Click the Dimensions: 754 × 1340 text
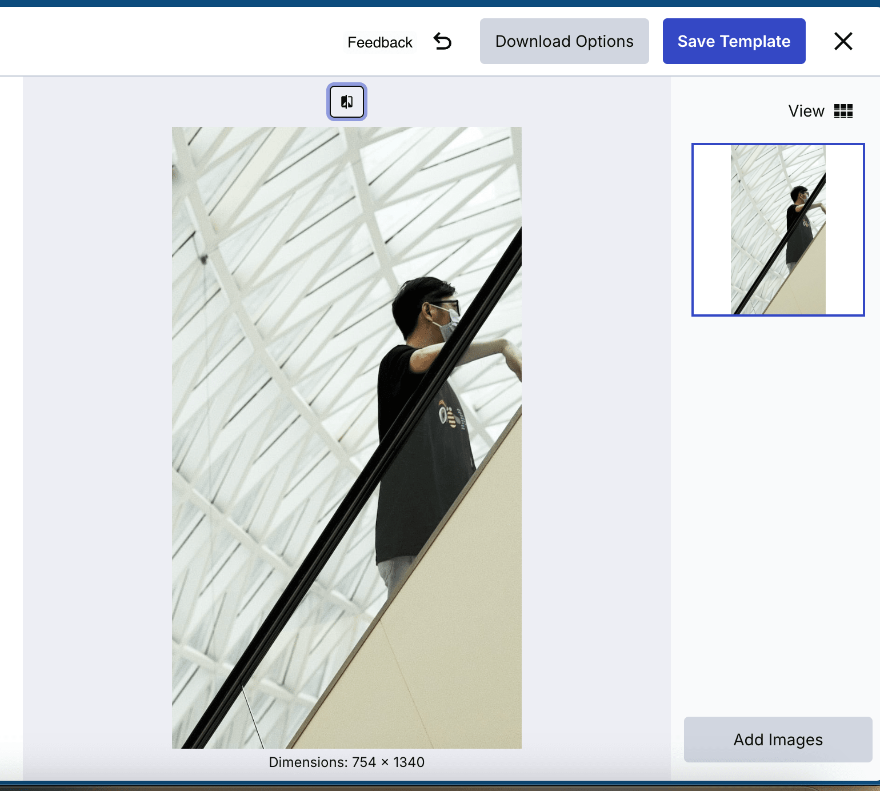This screenshot has width=880, height=791. 347,762
